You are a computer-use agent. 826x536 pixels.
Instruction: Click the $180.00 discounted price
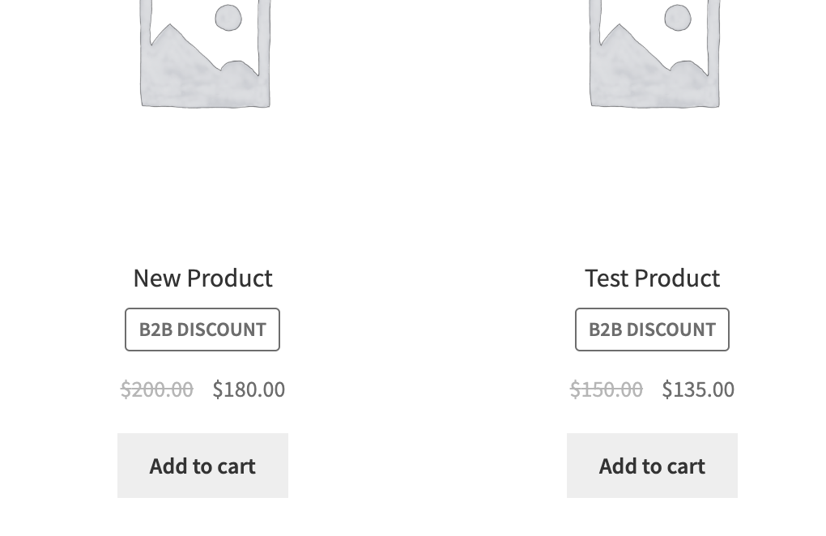pos(249,389)
